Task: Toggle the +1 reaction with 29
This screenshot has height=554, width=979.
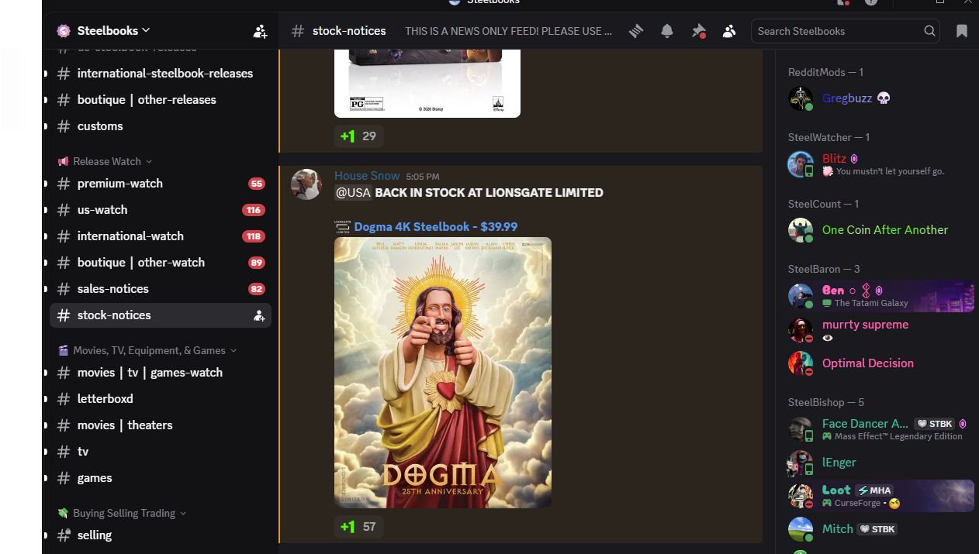Action: coord(358,136)
